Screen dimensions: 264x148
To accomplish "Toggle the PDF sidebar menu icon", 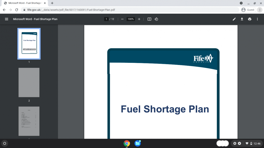I will (x=7, y=19).
